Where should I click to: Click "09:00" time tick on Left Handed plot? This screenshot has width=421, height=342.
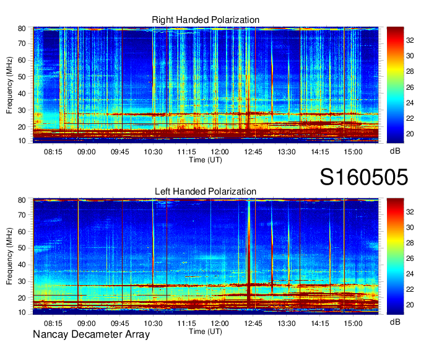click(87, 323)
